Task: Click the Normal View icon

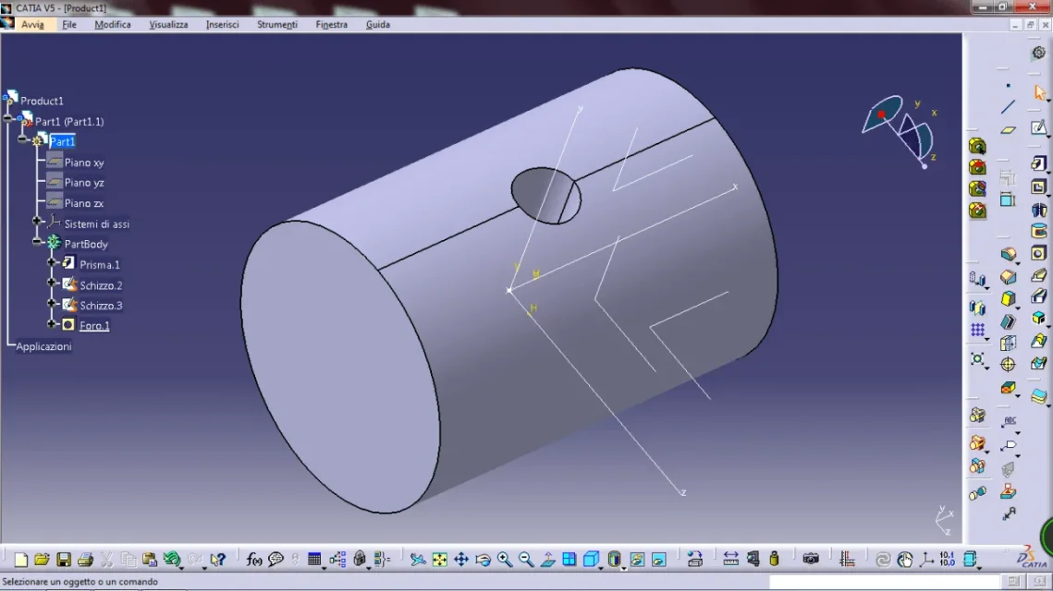Action: coord(548,560)
